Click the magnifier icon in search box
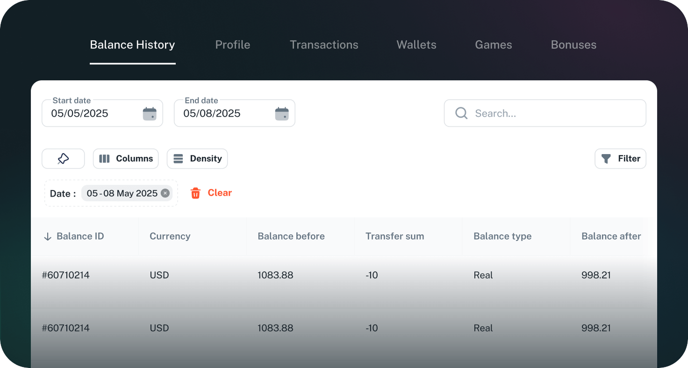This screenshot has height=368, width=688. coord(461,113)
